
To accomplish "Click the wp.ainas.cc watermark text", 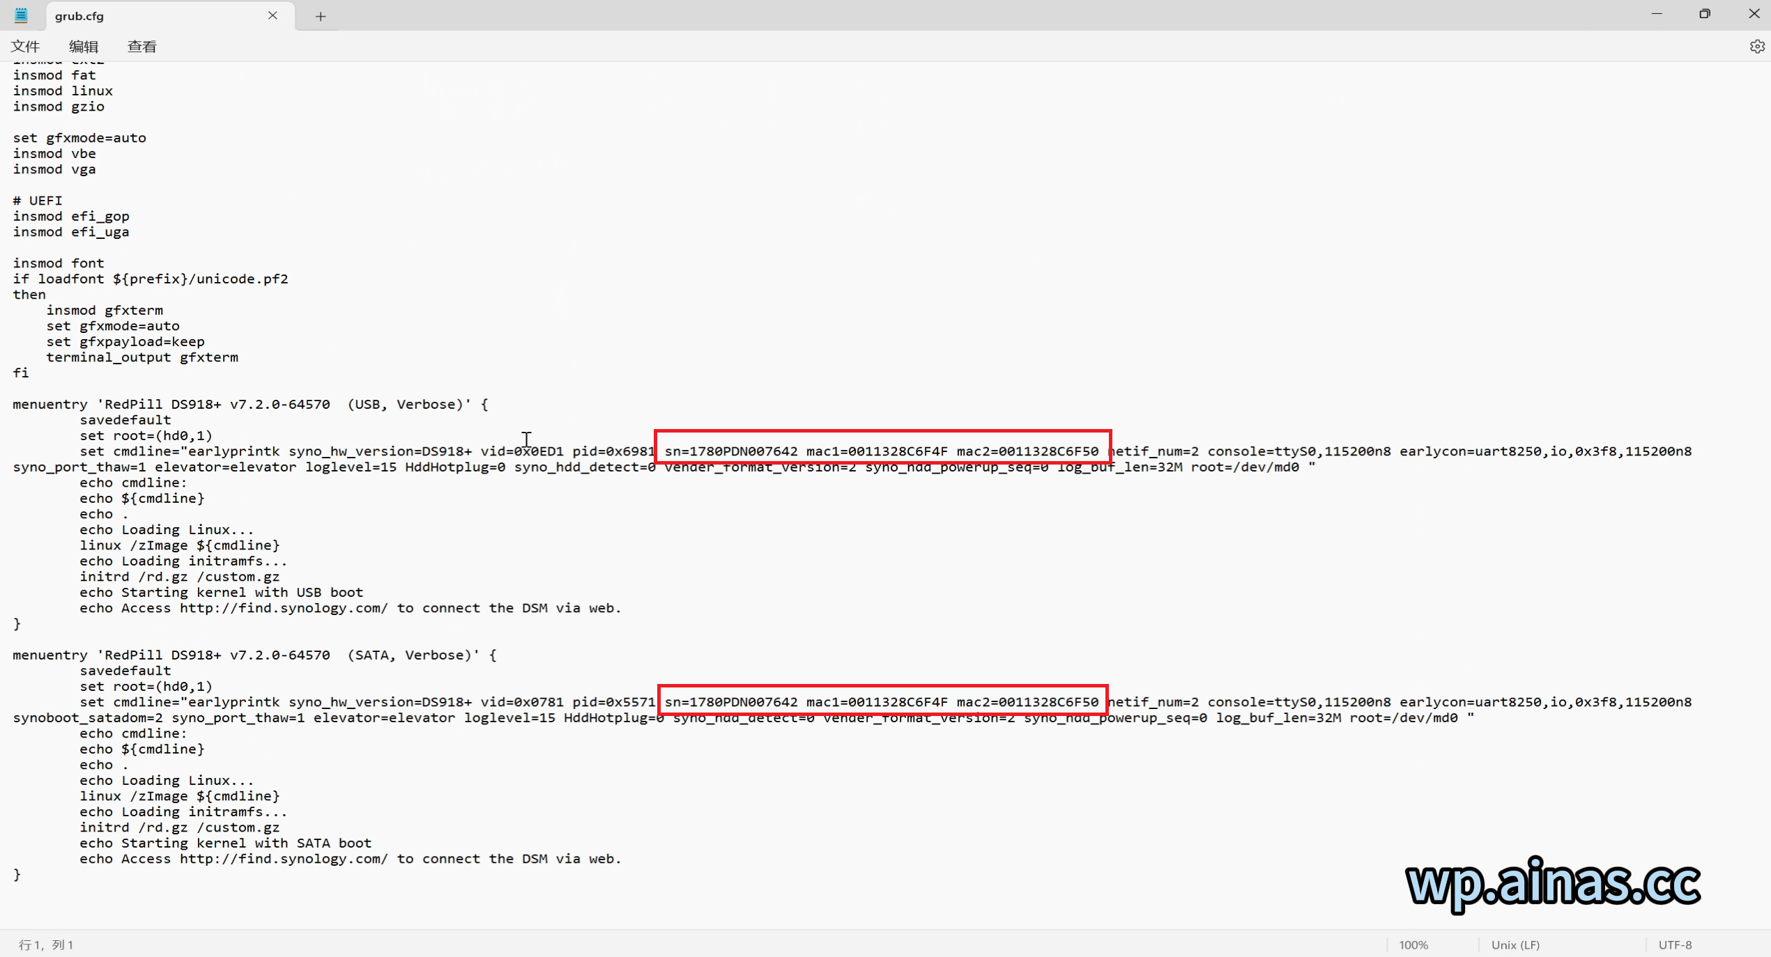I will pos(1553,883).
